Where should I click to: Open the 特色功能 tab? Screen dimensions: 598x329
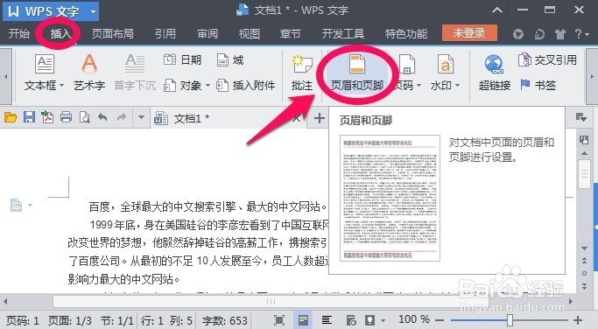click(x=405, y=34)
